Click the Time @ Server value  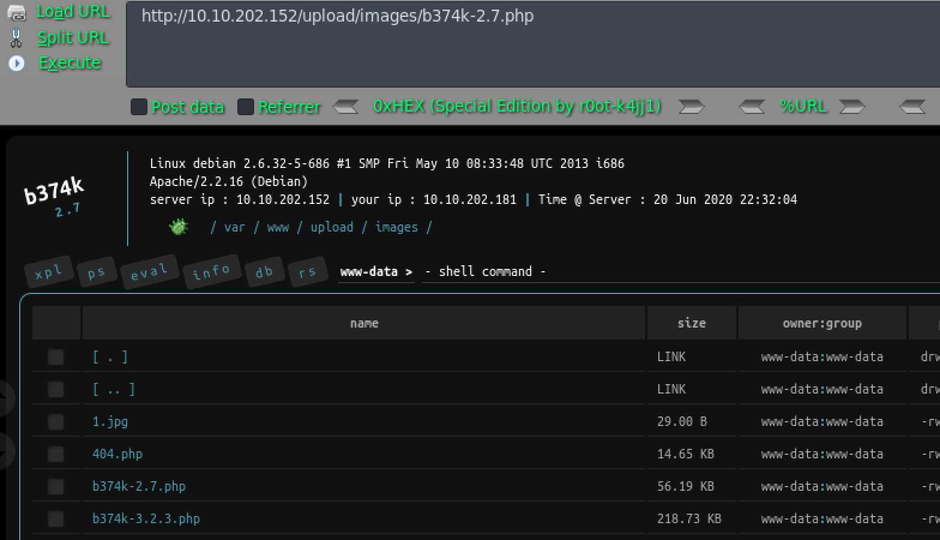point(725,200)
